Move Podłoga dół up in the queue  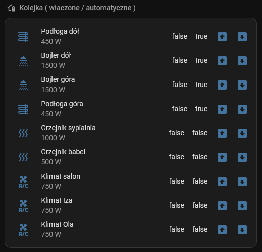click(x=222, y=37)
